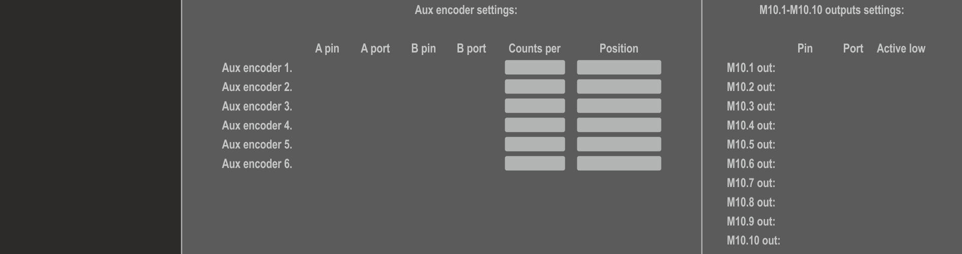This screenshot has height=254, width=962.
Task: Click Counts per box for Aux encoder 4
Action: pos(535,125)
